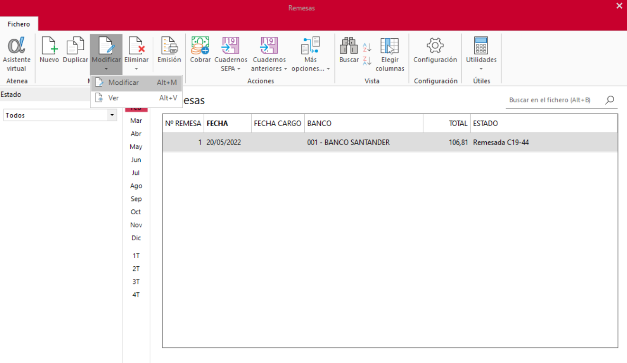Open Más opciones icon
627x363 pixels.
(x=310, y=45)
